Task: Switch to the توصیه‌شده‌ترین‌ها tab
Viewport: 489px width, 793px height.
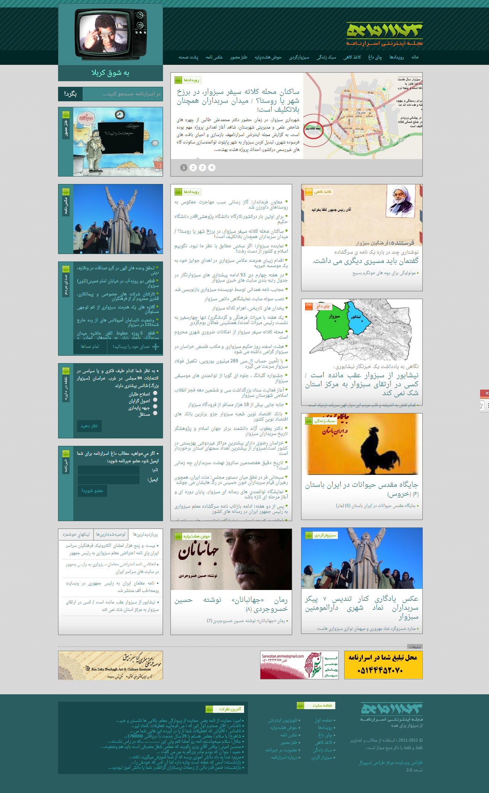Action: (111, 535)
